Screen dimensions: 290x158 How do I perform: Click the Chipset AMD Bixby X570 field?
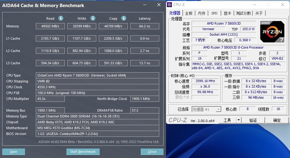coord(98,122)
